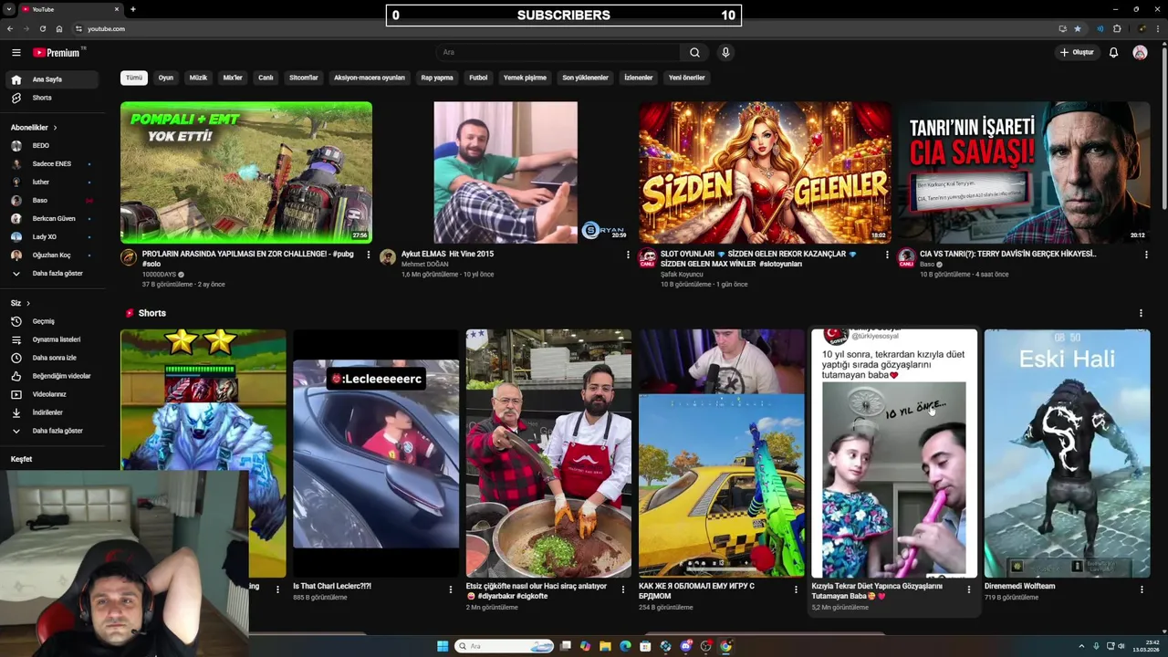Open the Windows Start menu
The image size is (1168, 657).
(x=443, y=646)
